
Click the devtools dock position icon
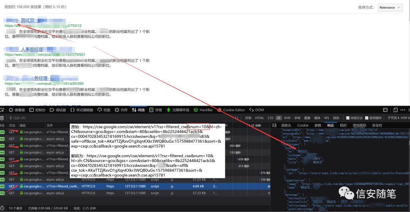click(385, 110)
